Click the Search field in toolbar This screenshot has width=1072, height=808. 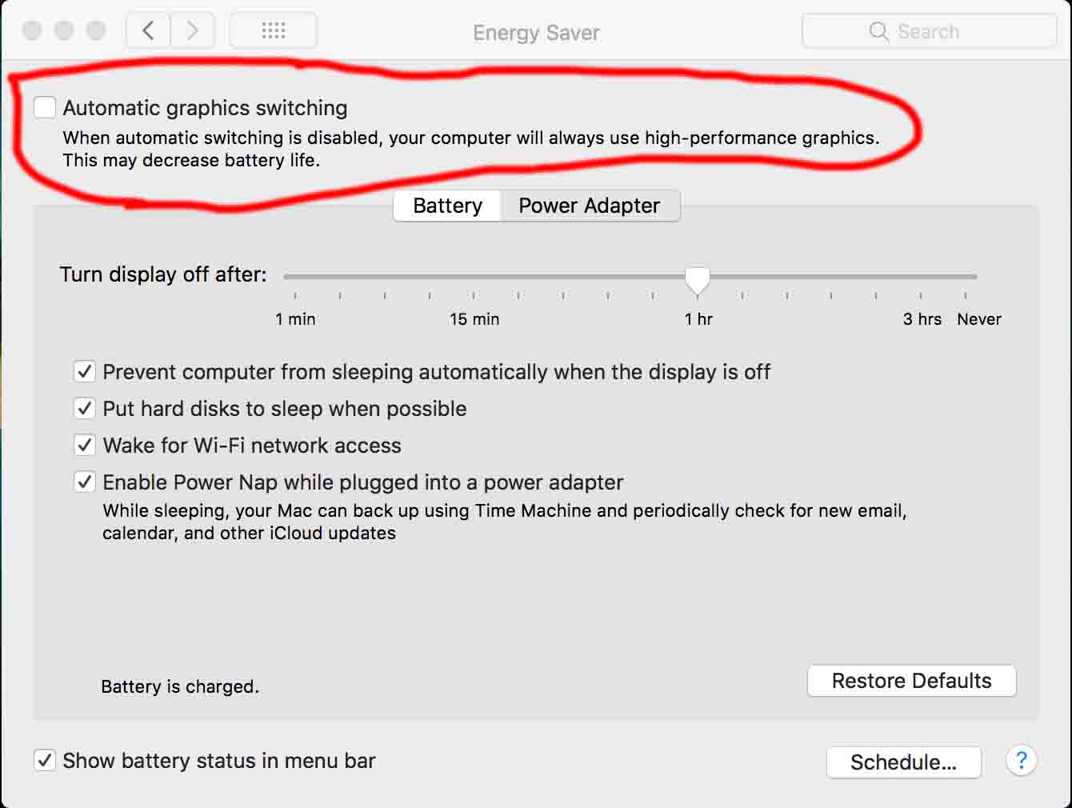[929, 31]
